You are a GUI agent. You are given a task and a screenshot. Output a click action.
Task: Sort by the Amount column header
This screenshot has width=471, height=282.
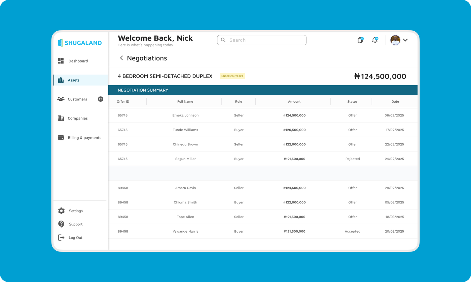tap(294, 101)
